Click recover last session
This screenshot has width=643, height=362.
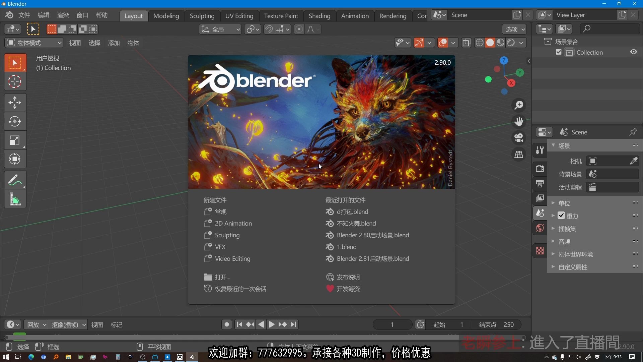pos(235,289)
